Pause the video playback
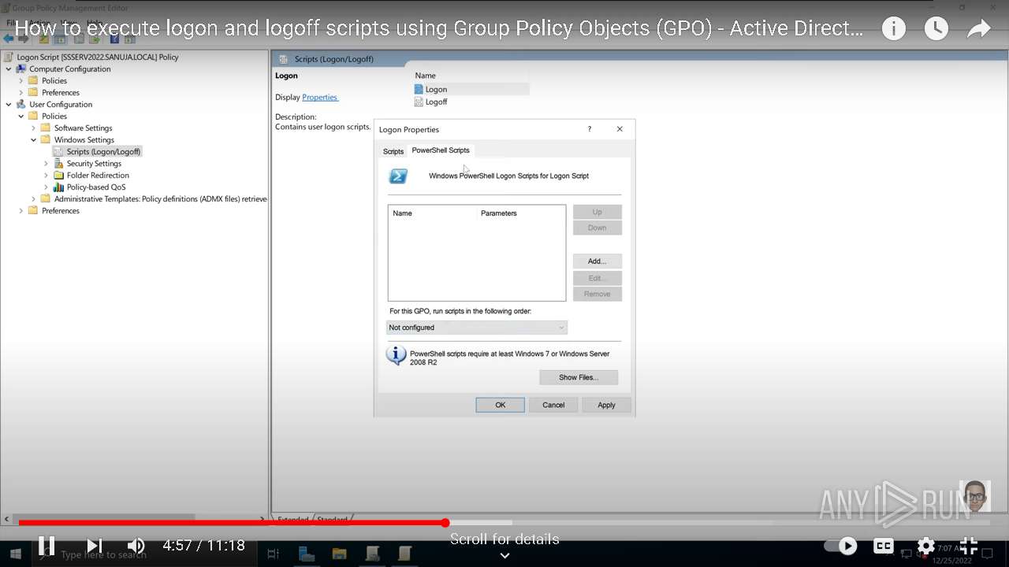This screenshot has height=567, width=1009. (x=47, y=545)
